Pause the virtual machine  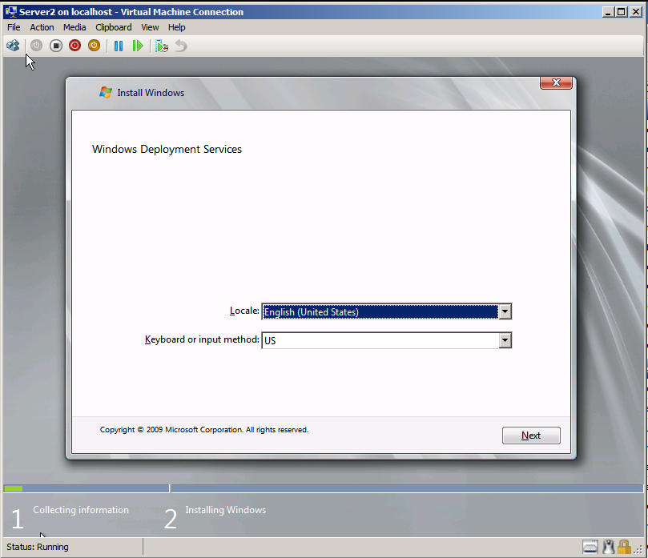119,46
